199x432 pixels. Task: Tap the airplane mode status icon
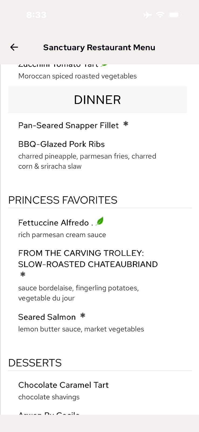[x=147, y=15]
